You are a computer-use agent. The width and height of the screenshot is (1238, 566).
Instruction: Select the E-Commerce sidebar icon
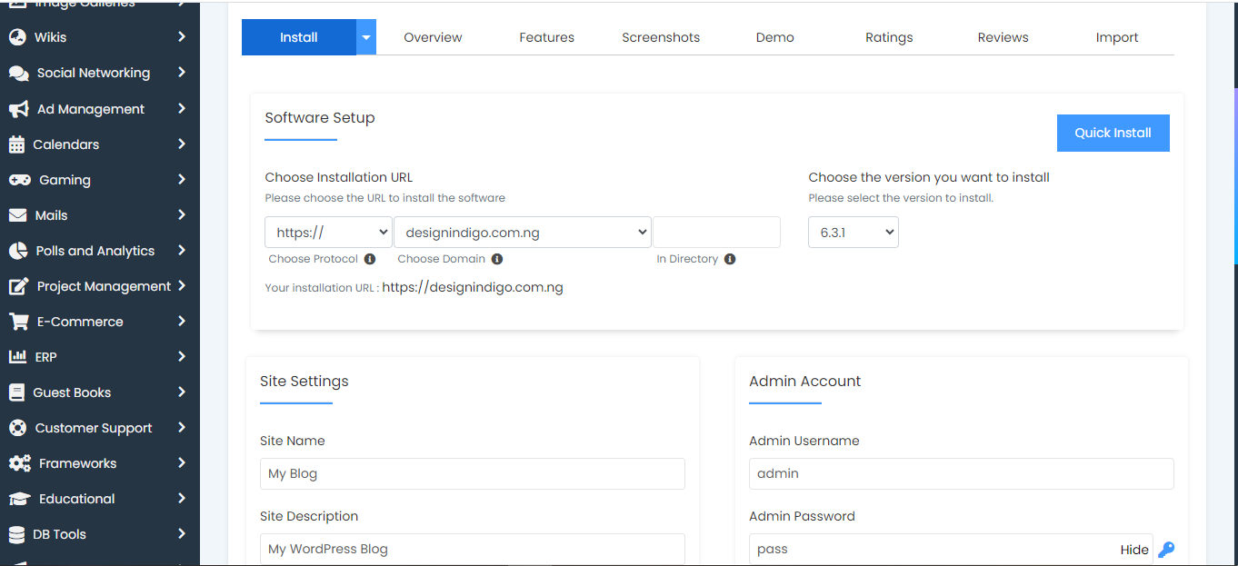tap(20, 321)
